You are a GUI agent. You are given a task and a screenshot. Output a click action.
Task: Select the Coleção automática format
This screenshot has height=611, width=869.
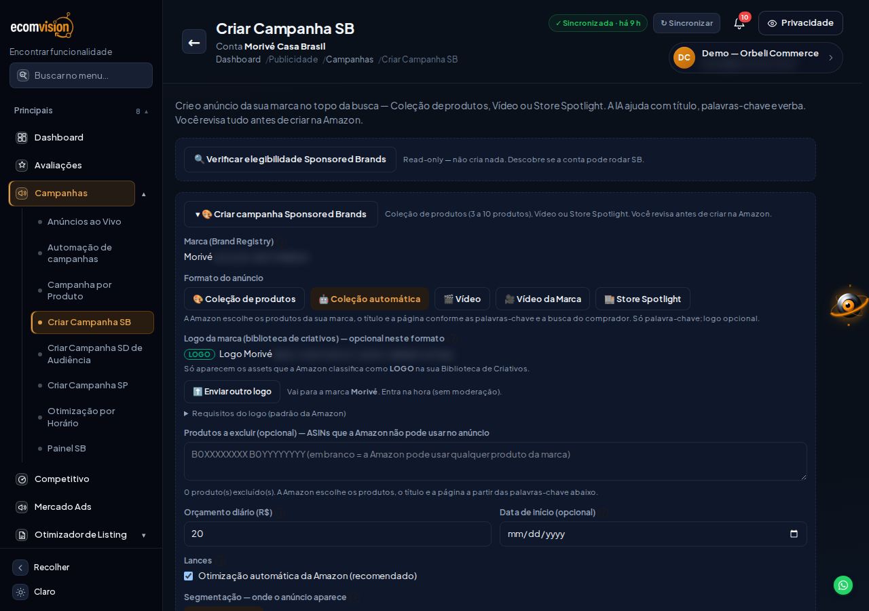click(x=369, y=299)
